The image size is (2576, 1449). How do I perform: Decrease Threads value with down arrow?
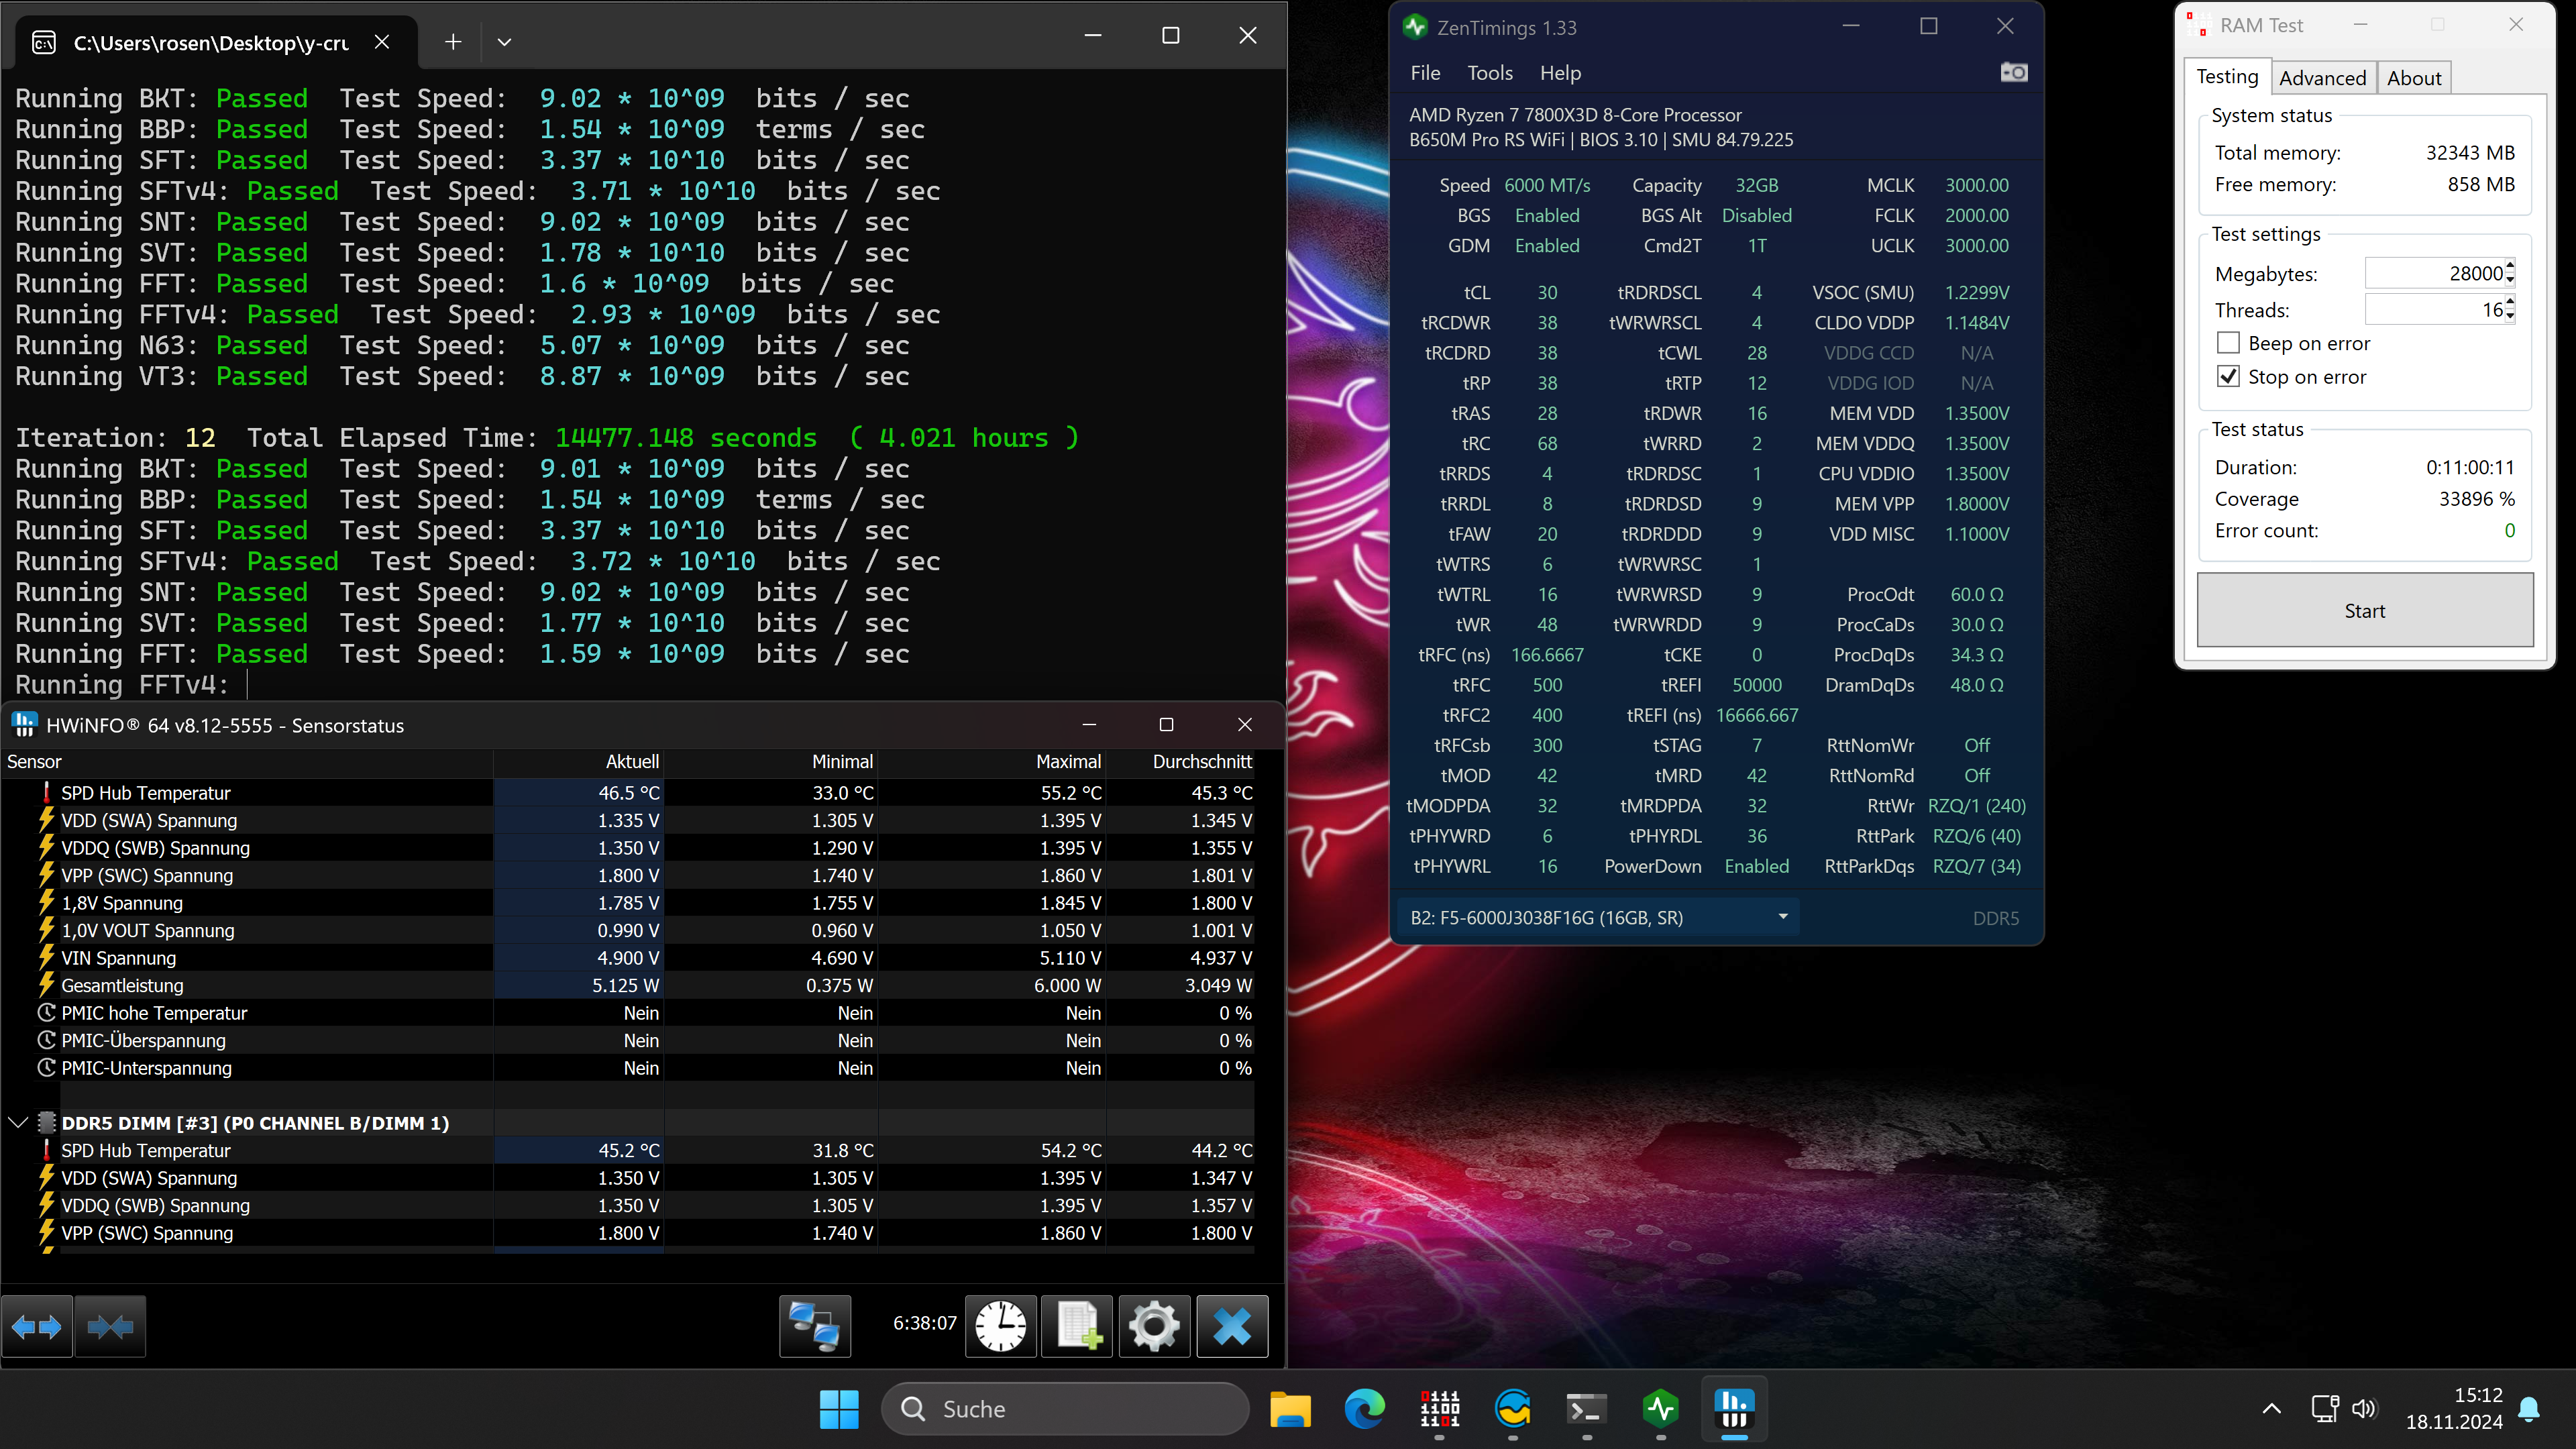pos(2510,316)
